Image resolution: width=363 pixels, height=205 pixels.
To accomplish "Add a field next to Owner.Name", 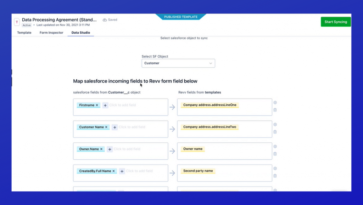I will point(110,149).
